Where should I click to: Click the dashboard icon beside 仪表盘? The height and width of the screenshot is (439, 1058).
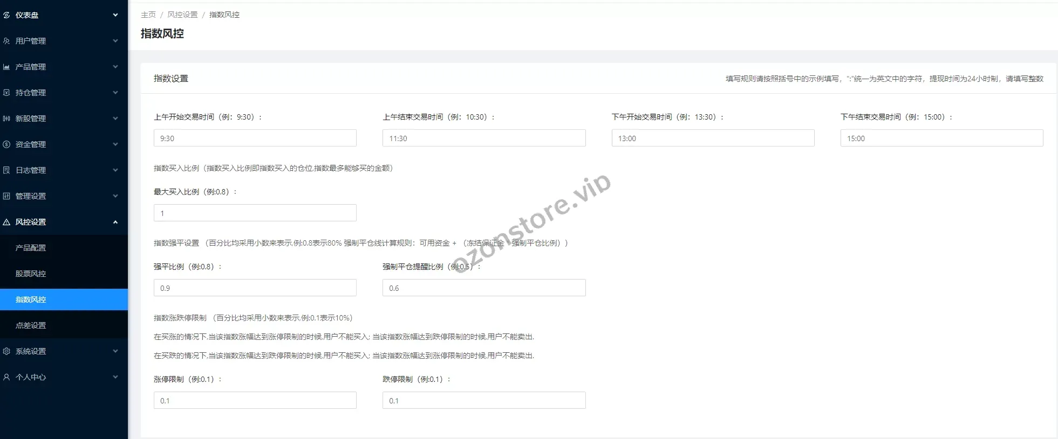[x=6, y=15]
